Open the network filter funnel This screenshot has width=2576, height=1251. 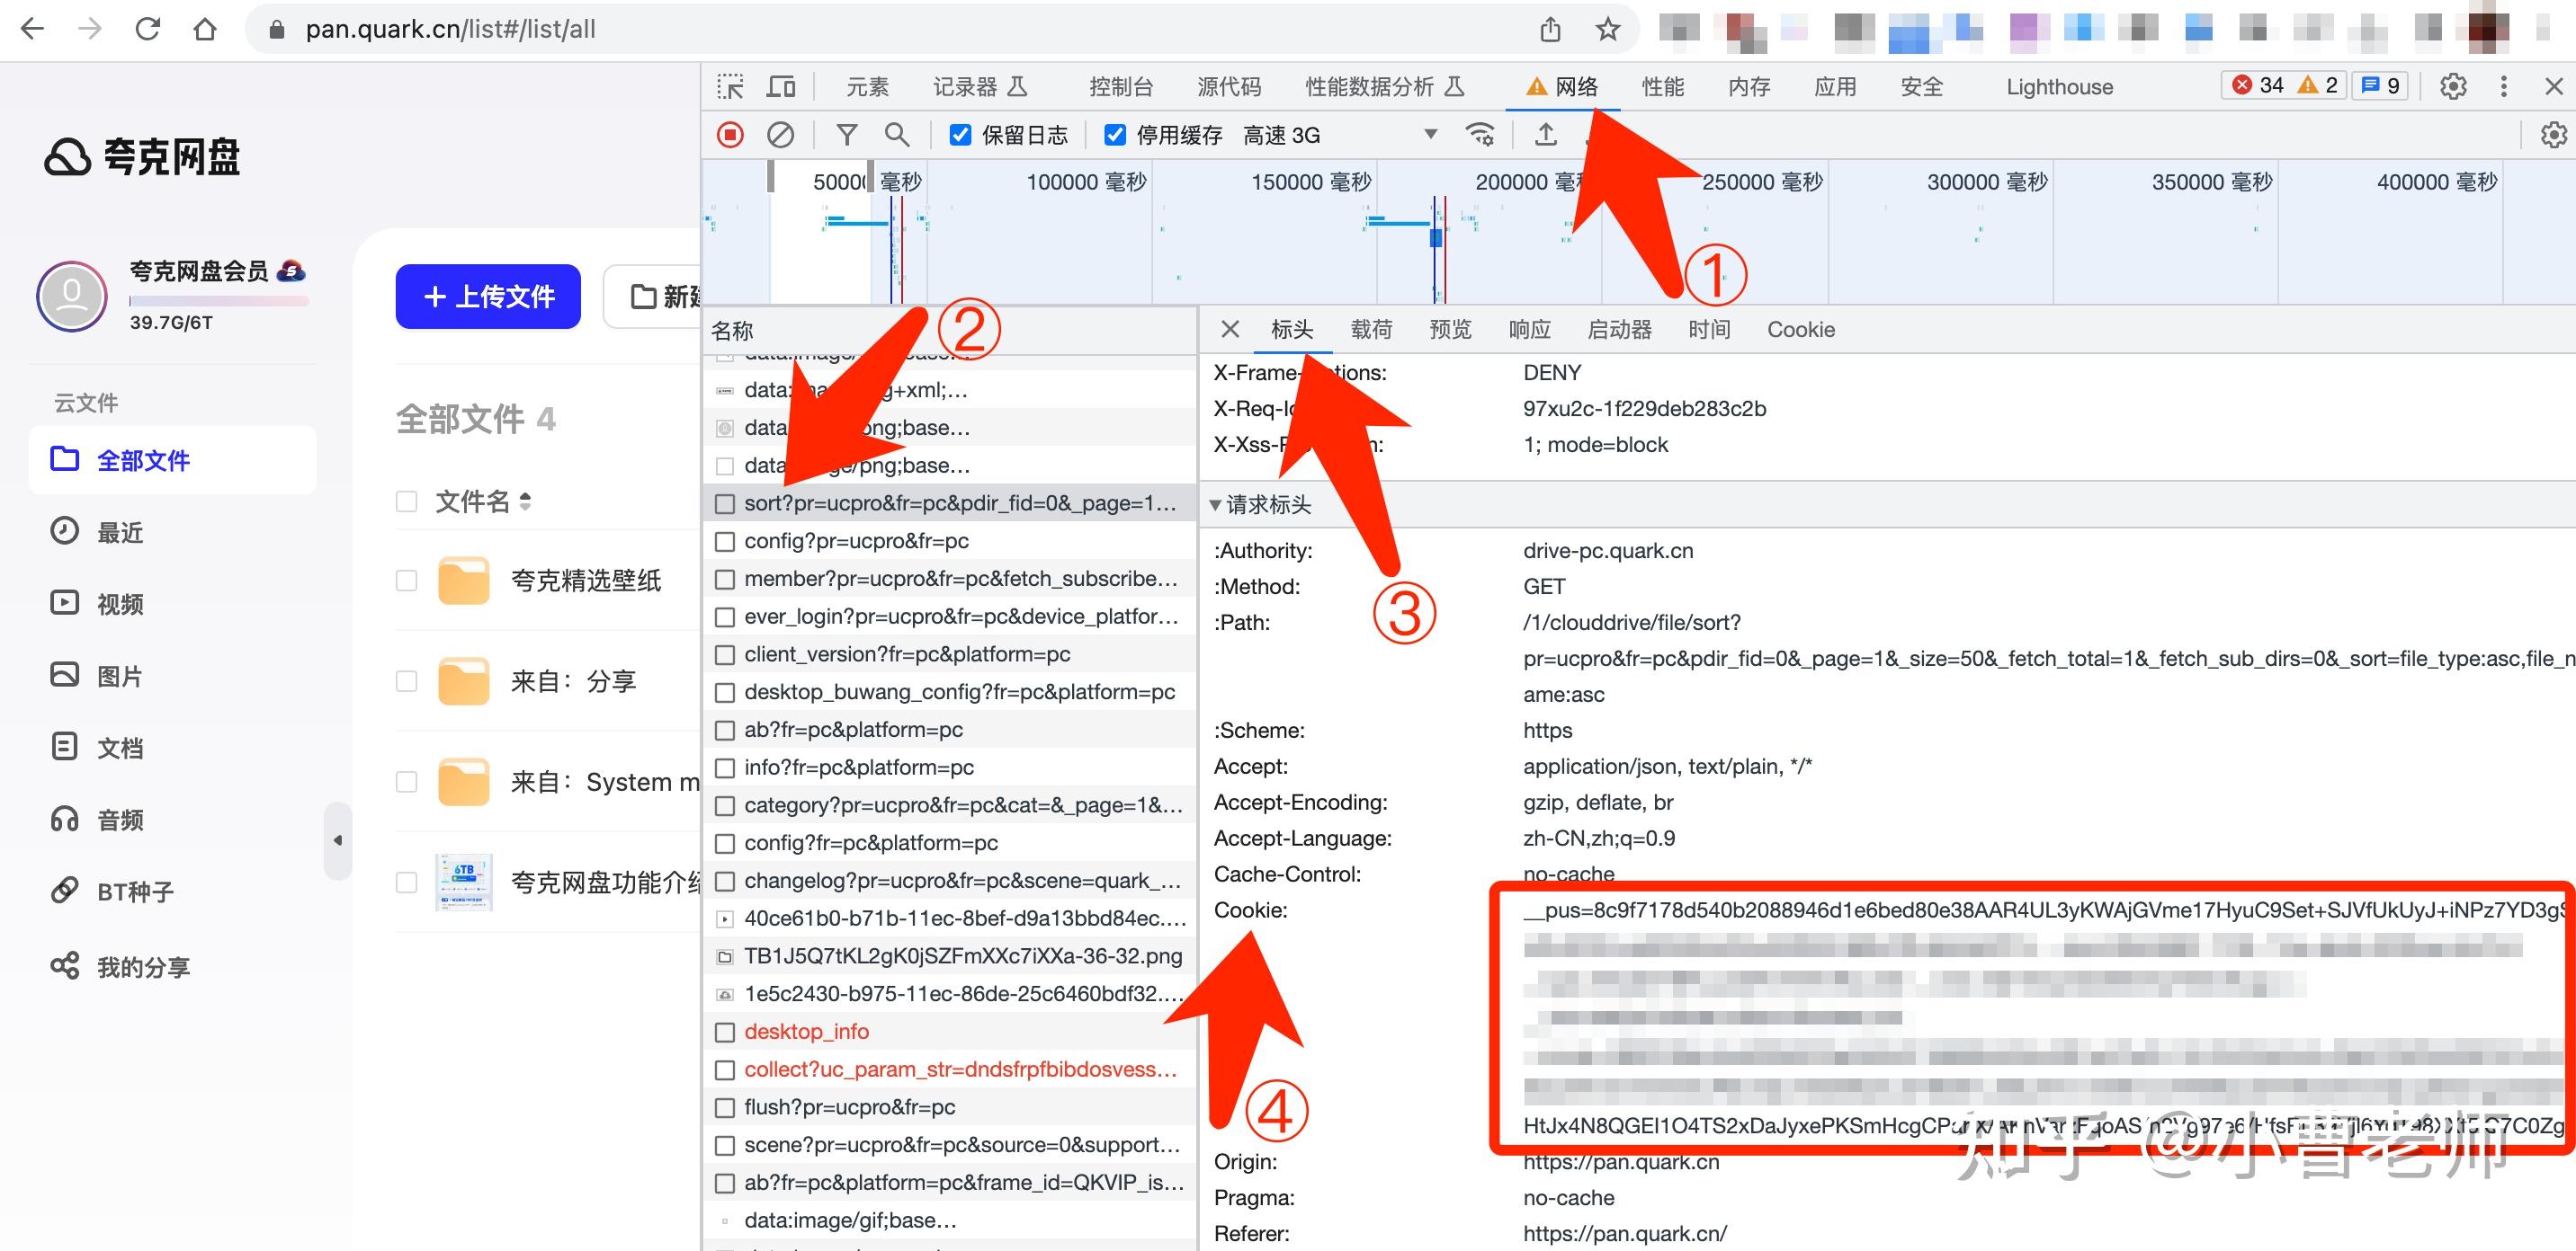847,134
